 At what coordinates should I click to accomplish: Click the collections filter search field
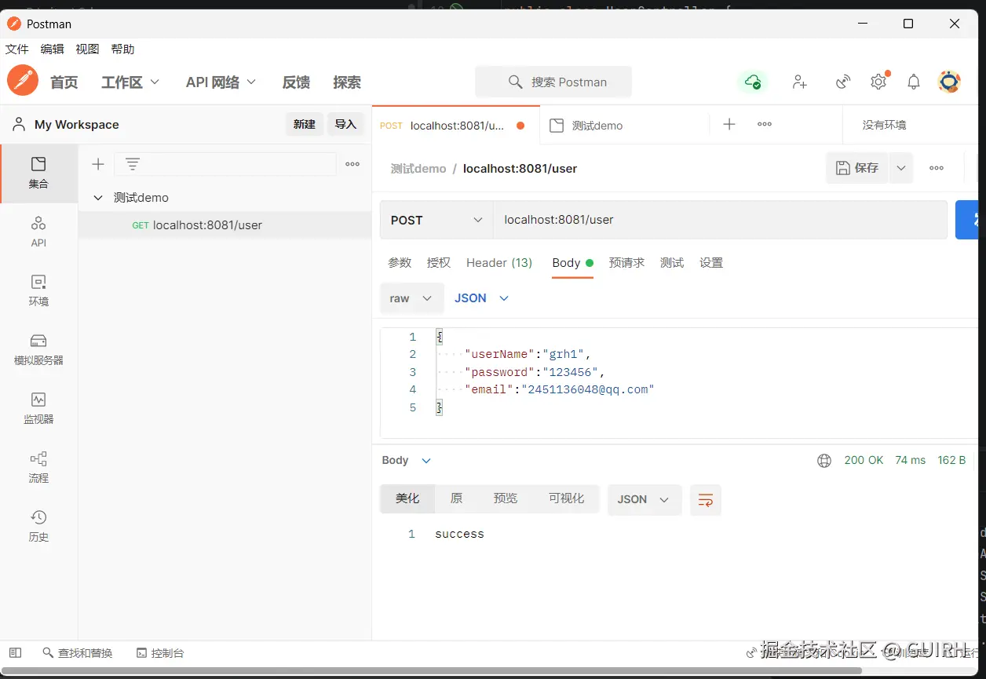coord(225,164)
